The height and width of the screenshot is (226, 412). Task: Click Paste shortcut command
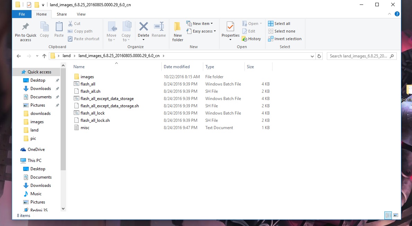click(x=83, y=39)
